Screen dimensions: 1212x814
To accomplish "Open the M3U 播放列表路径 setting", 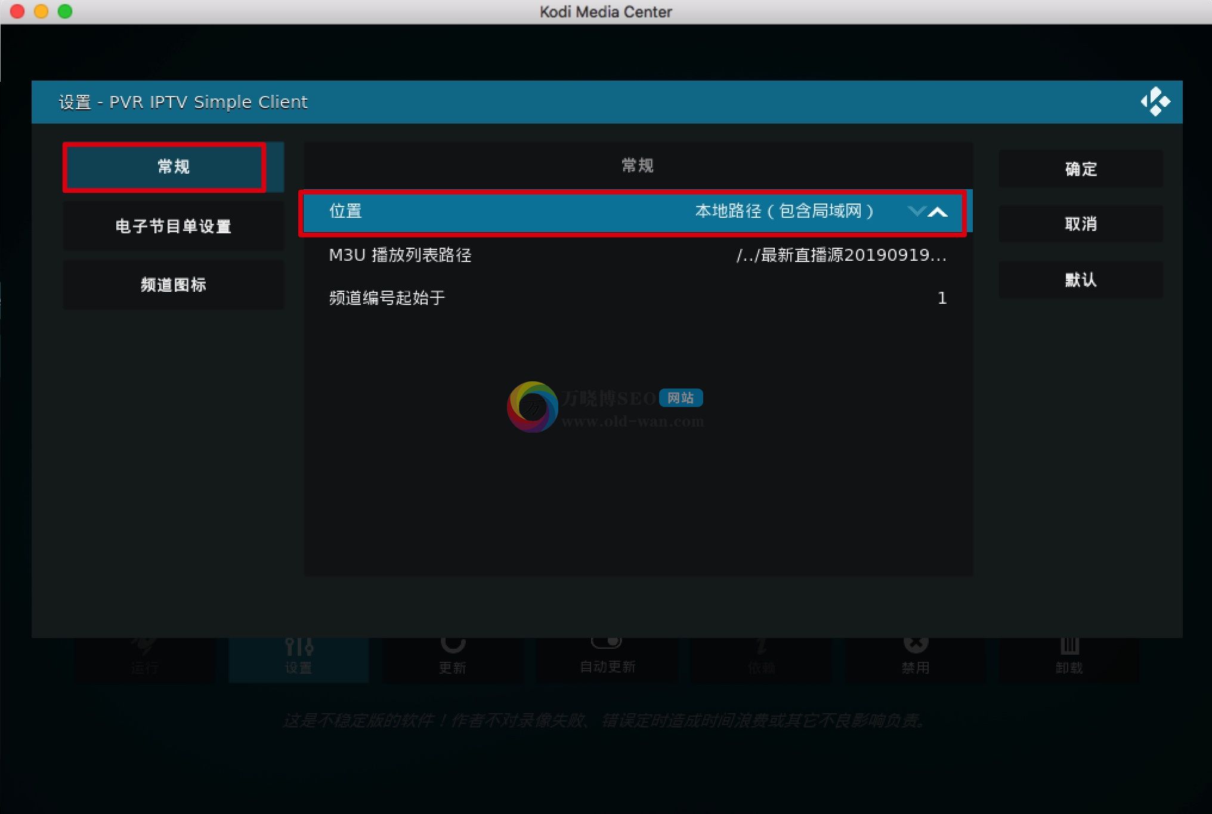I will 638,255.
